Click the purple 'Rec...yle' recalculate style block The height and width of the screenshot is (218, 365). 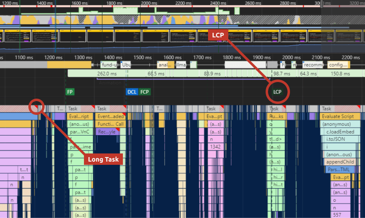pos(107,132)
